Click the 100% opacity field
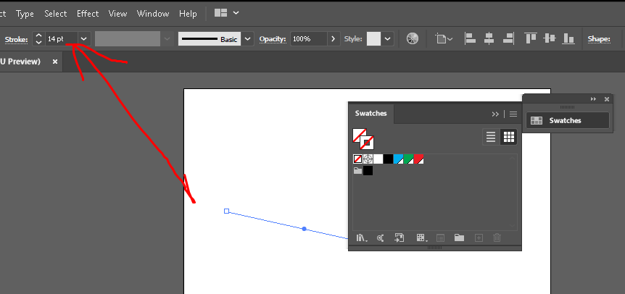 pos(309,39)
